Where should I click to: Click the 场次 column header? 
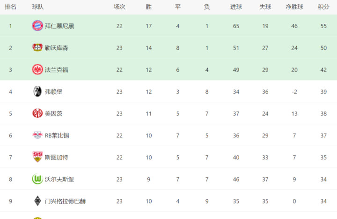click(119, 7)
